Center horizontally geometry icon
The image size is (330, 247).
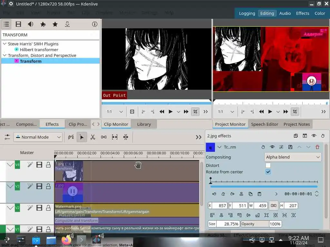coord(221,215)
